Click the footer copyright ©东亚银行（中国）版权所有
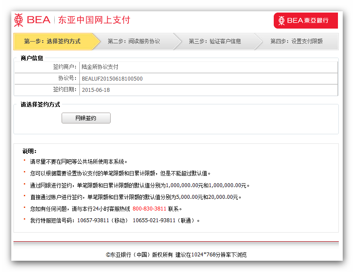Viewport: 354px width, 272px height. [139, 255]
